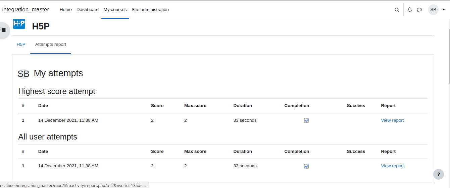Open the notifications bell

pyautogui.click(x=410, y=10)
